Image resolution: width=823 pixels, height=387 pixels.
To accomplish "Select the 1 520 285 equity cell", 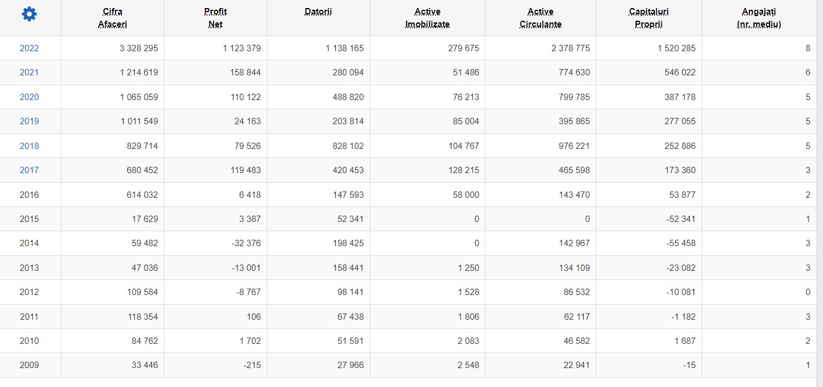I will tap(649, 48).
